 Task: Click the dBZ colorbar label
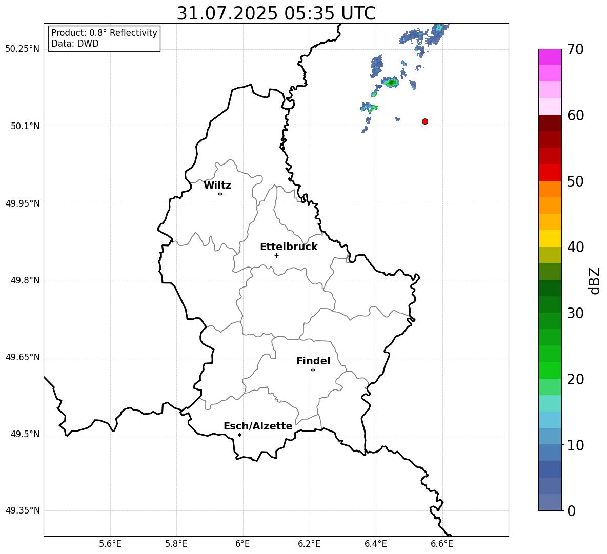tap(595, 280)
